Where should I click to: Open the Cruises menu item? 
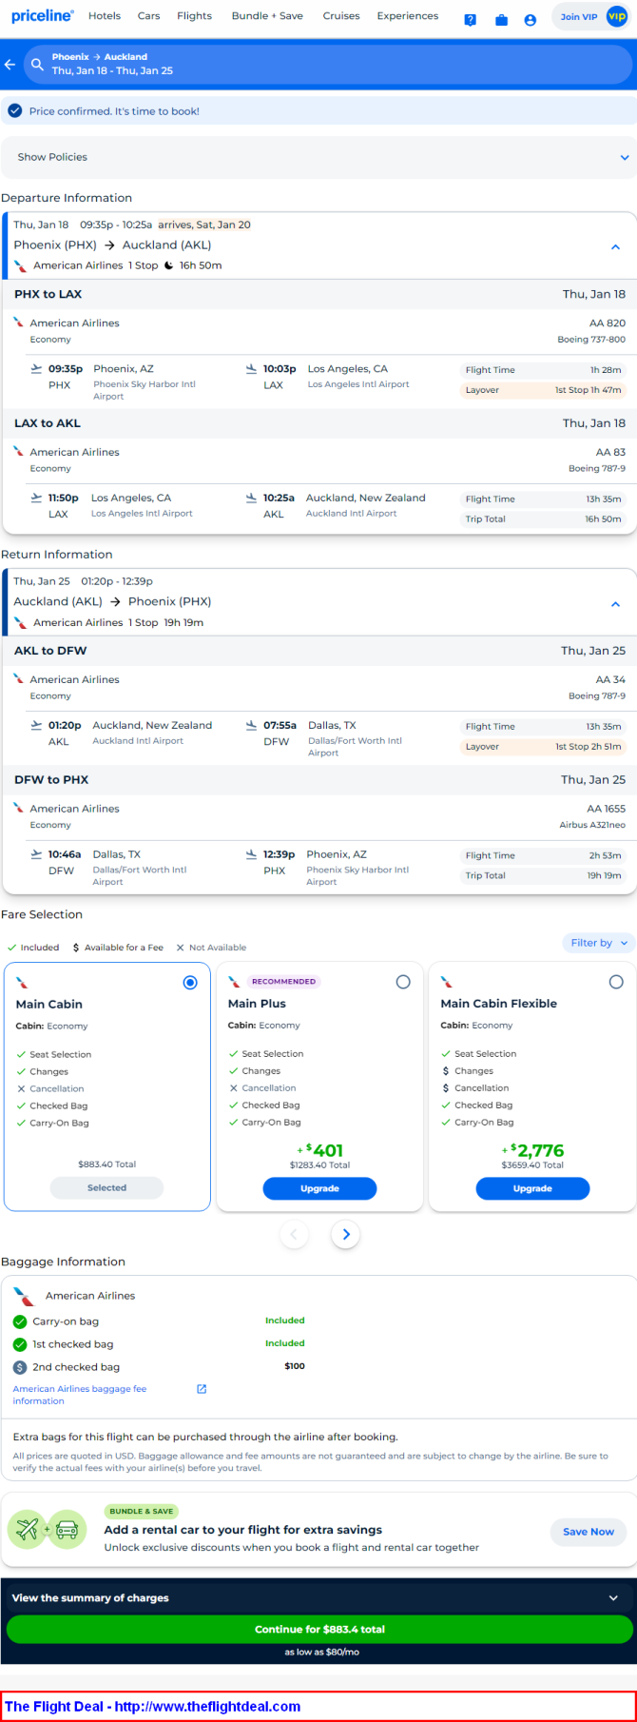pos(341,16)
